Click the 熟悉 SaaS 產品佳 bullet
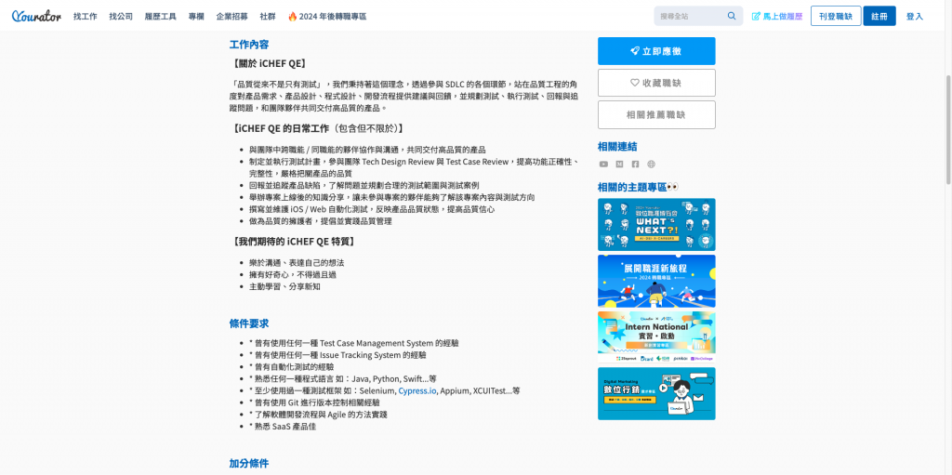This screenshot has width=952, height=475. click(283, 427)
